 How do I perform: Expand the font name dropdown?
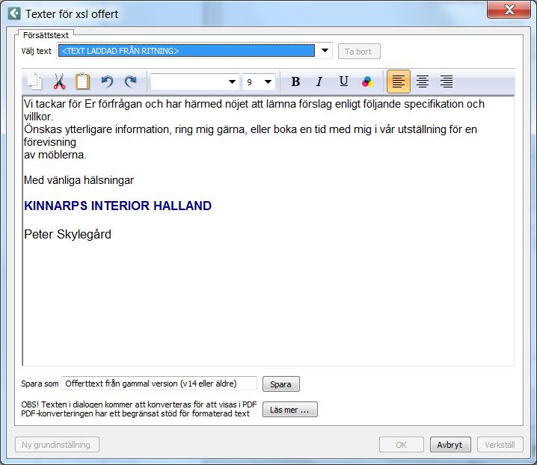click(x=232, y=81)
